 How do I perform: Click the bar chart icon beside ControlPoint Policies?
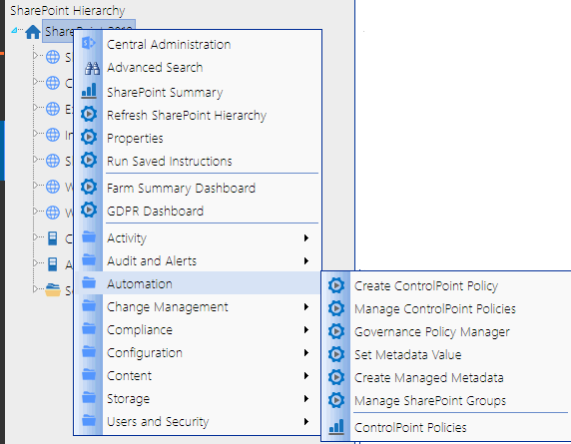click(x=336, y=426)
